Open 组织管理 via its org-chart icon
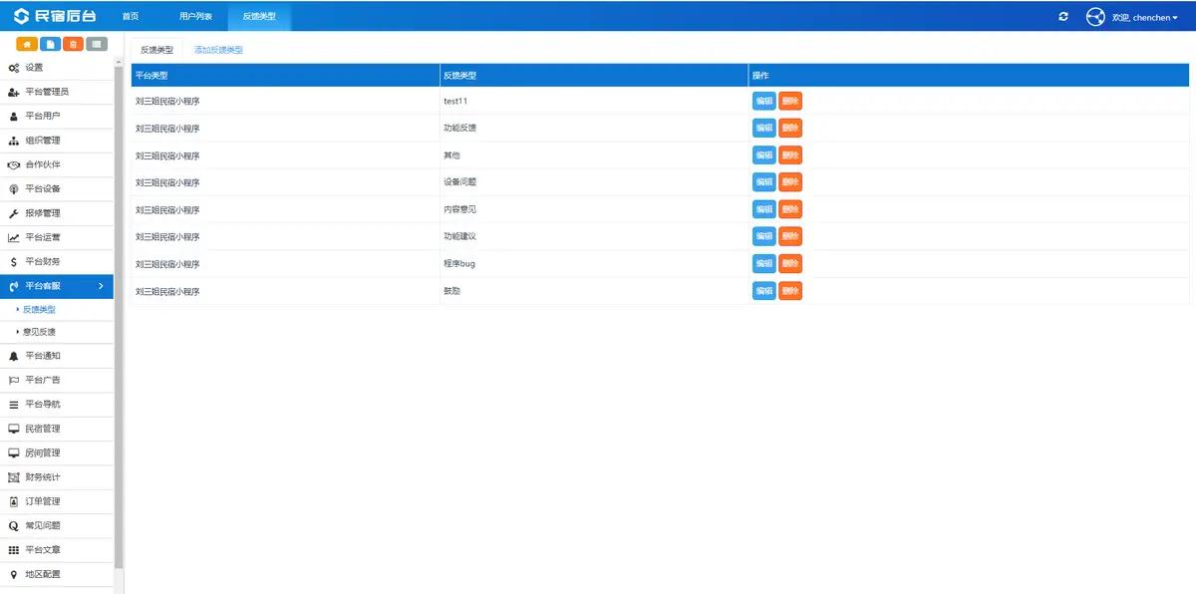Screen dimensions: 1196x594 [14, 141]
